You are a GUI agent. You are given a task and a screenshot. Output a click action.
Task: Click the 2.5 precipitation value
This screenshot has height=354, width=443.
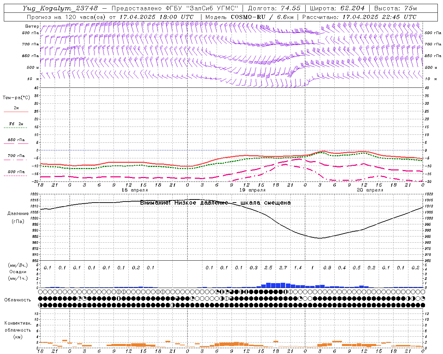coord(268,268)
